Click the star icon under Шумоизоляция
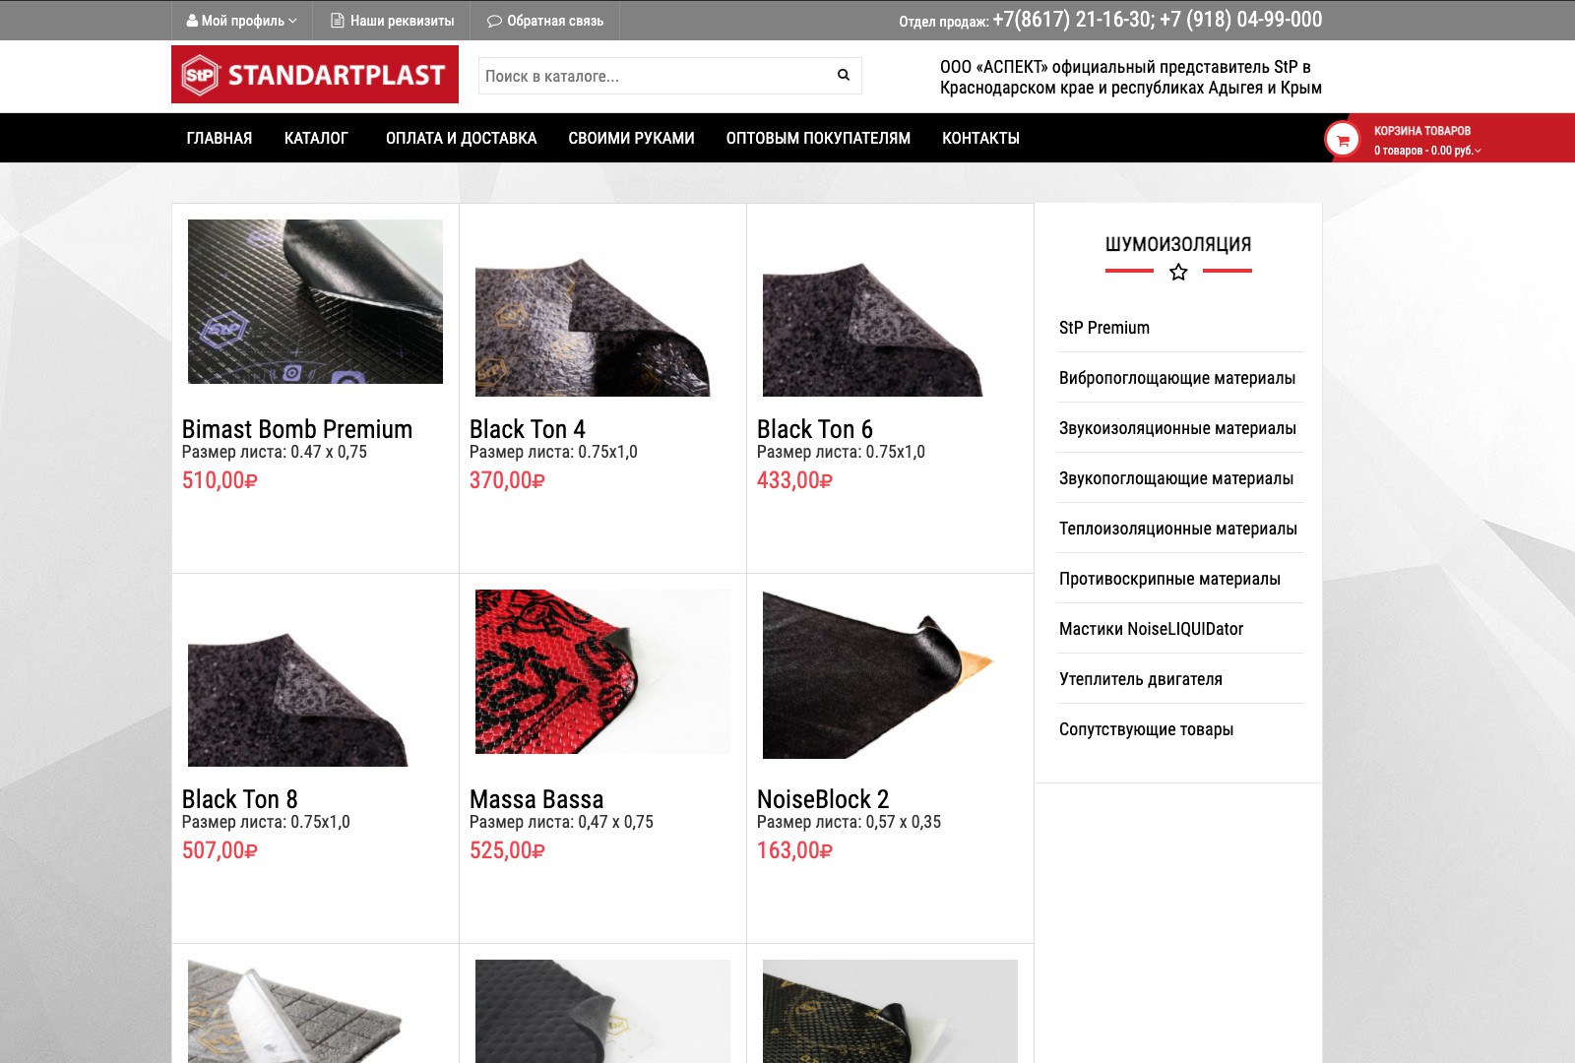This screenshot has width=1575, height=1063. 1178,272
